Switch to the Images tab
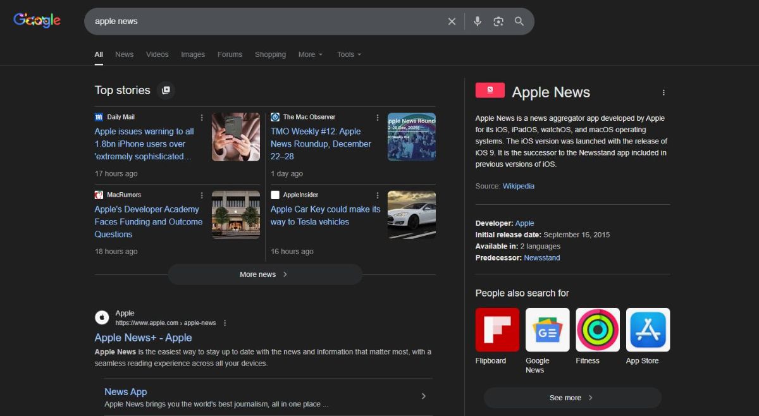Image resolution: width=759 pixels, height=416 pixels. [193, 54]
